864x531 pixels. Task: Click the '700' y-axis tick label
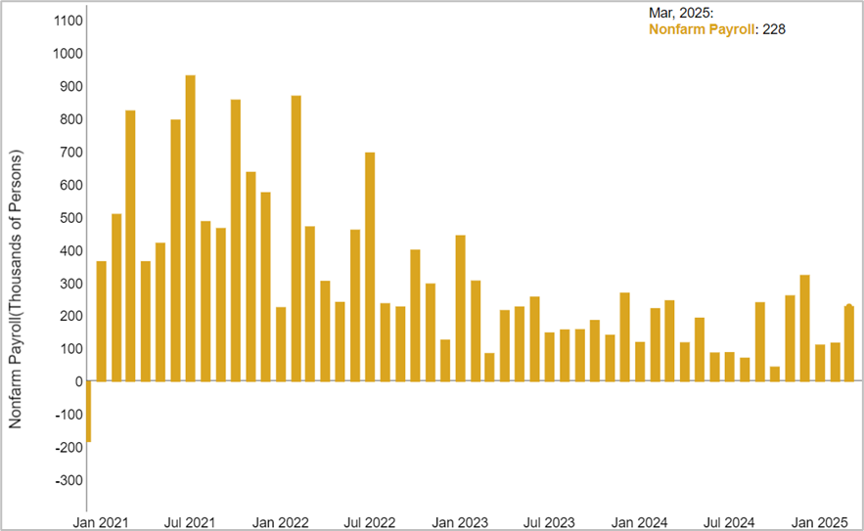71,152
